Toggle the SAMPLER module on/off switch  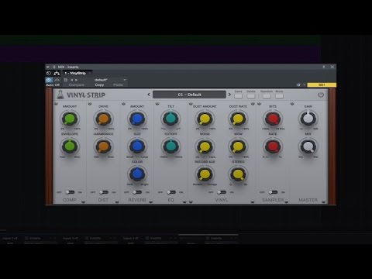pyautogui.click(x=273, y=192)
